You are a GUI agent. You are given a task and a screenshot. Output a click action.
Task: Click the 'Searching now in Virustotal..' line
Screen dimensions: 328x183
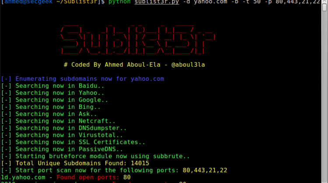62,135
